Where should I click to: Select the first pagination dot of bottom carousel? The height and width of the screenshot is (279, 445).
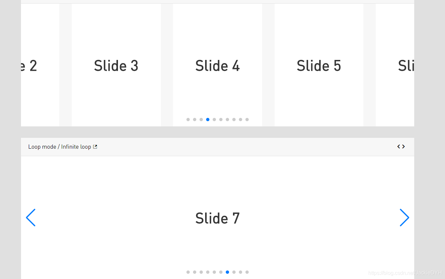[188, 272]
